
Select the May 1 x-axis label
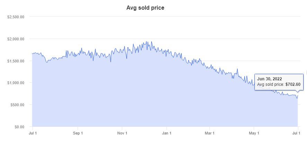(254, 133)
